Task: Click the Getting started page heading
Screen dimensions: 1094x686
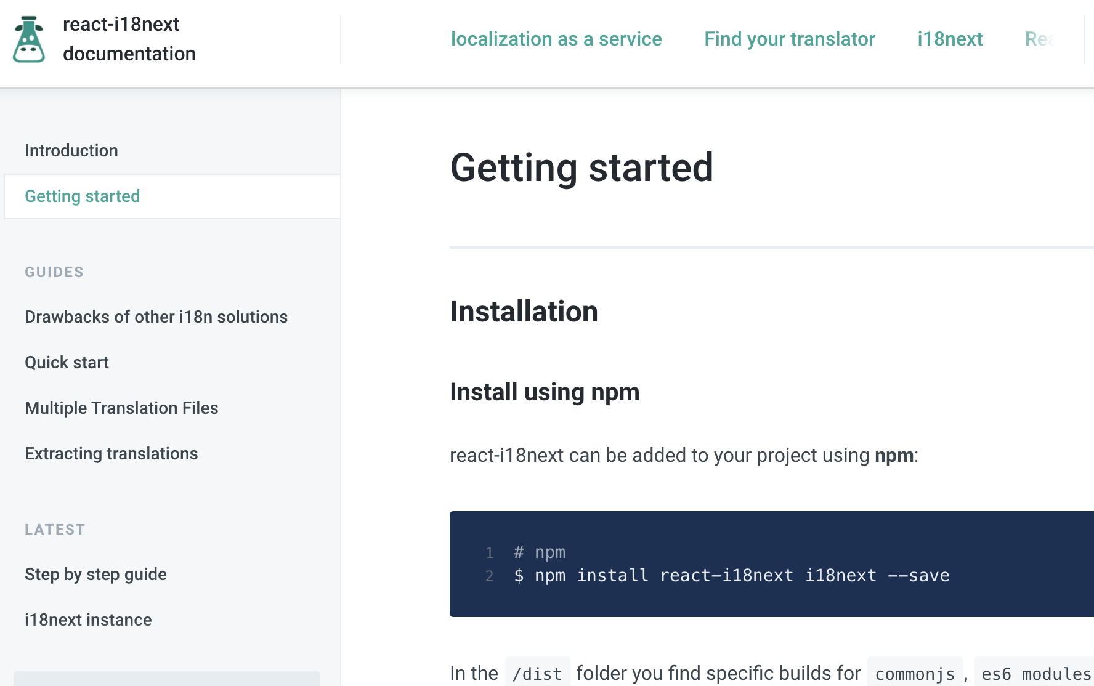Action: pos(581,167)
